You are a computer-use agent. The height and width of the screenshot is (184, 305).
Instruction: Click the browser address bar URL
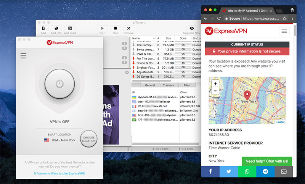(x=261, y=19)
